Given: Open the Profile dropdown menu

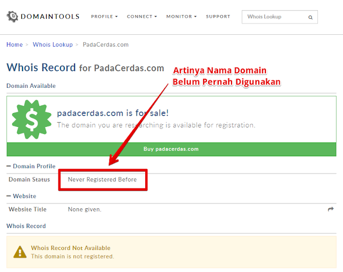Looking at the screenshot, I should 104,17.
